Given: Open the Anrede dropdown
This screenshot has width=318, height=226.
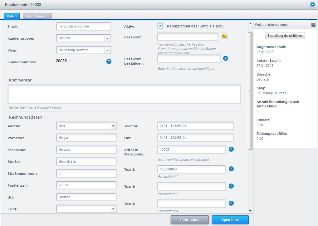Looking at the screenshot, I should (x=113, y=126).
